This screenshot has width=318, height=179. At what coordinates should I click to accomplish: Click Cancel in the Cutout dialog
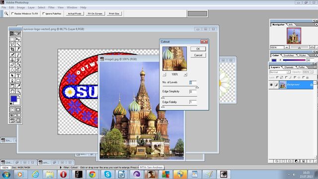point(198,55)
